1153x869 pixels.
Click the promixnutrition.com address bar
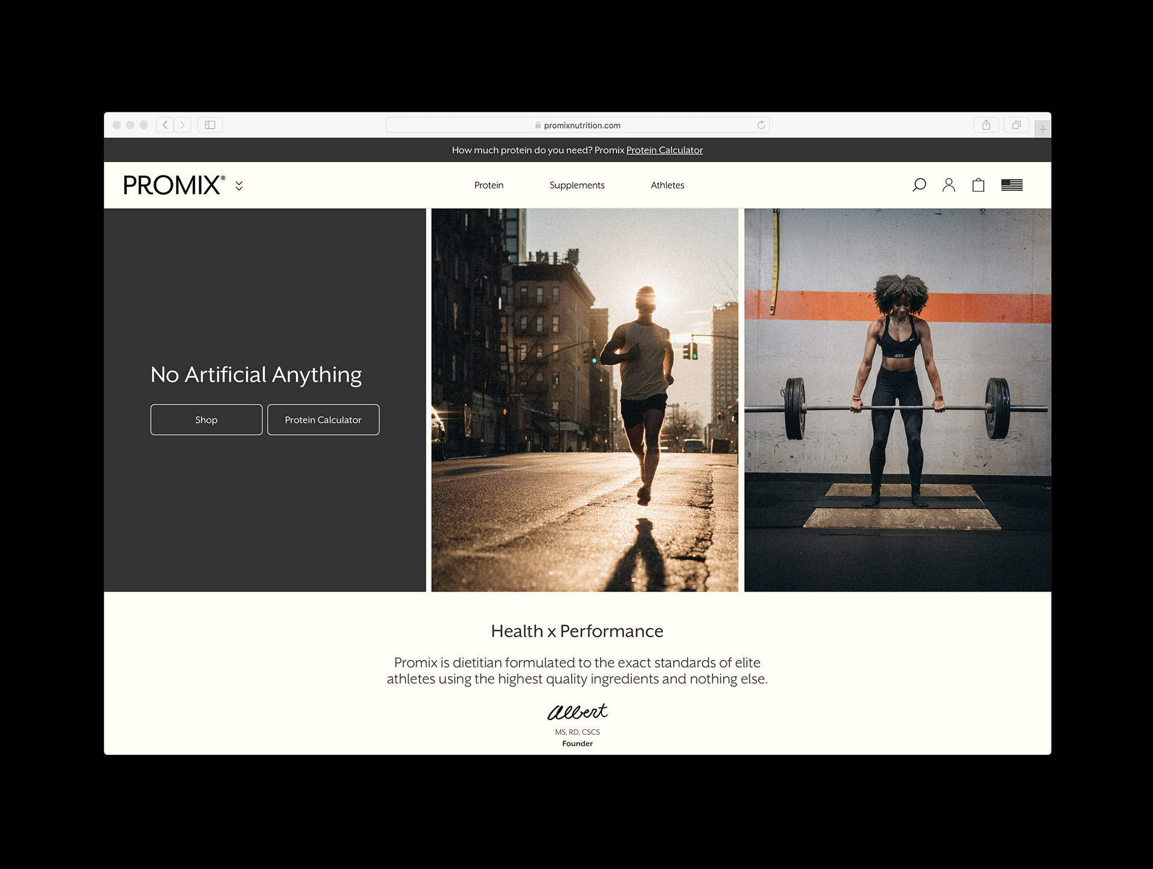click(x=577, y=125)
